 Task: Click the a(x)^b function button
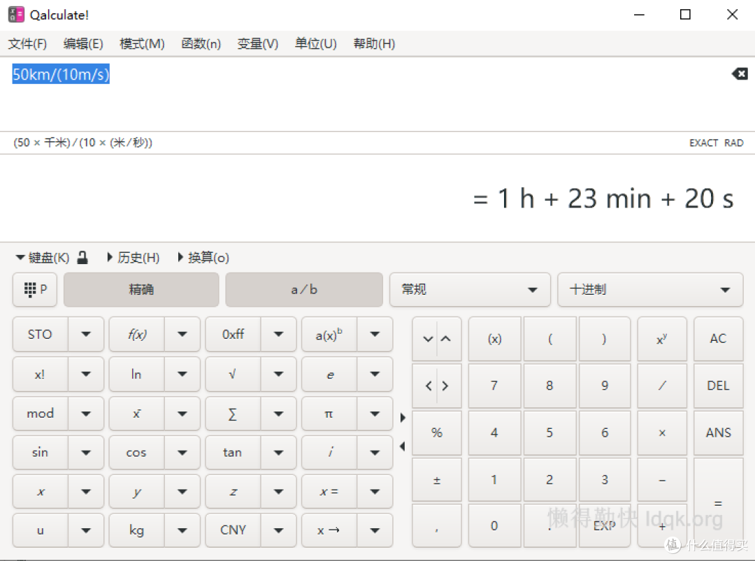click(x=329, y=335)
